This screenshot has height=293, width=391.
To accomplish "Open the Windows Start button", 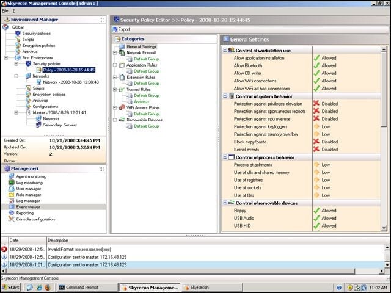I will (x=11, y=288).
